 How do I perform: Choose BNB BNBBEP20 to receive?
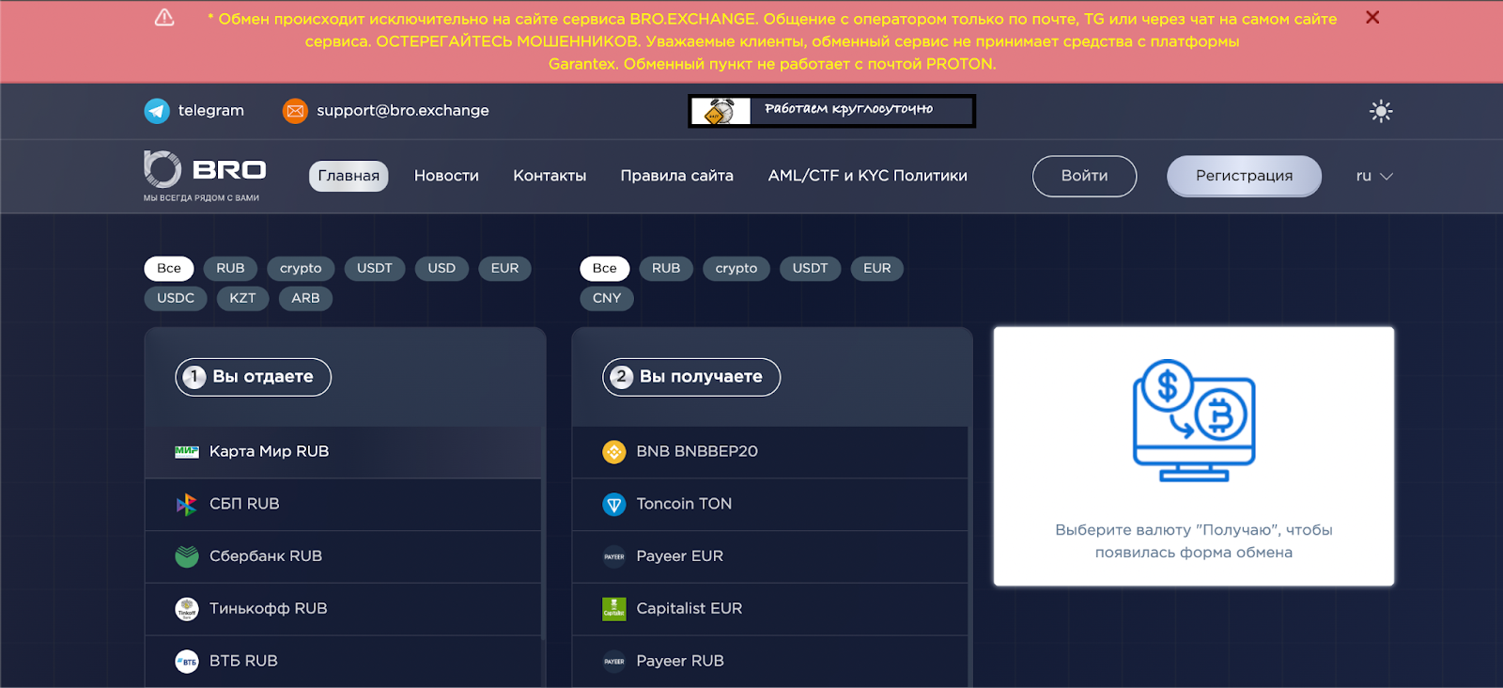click(770, 452)
